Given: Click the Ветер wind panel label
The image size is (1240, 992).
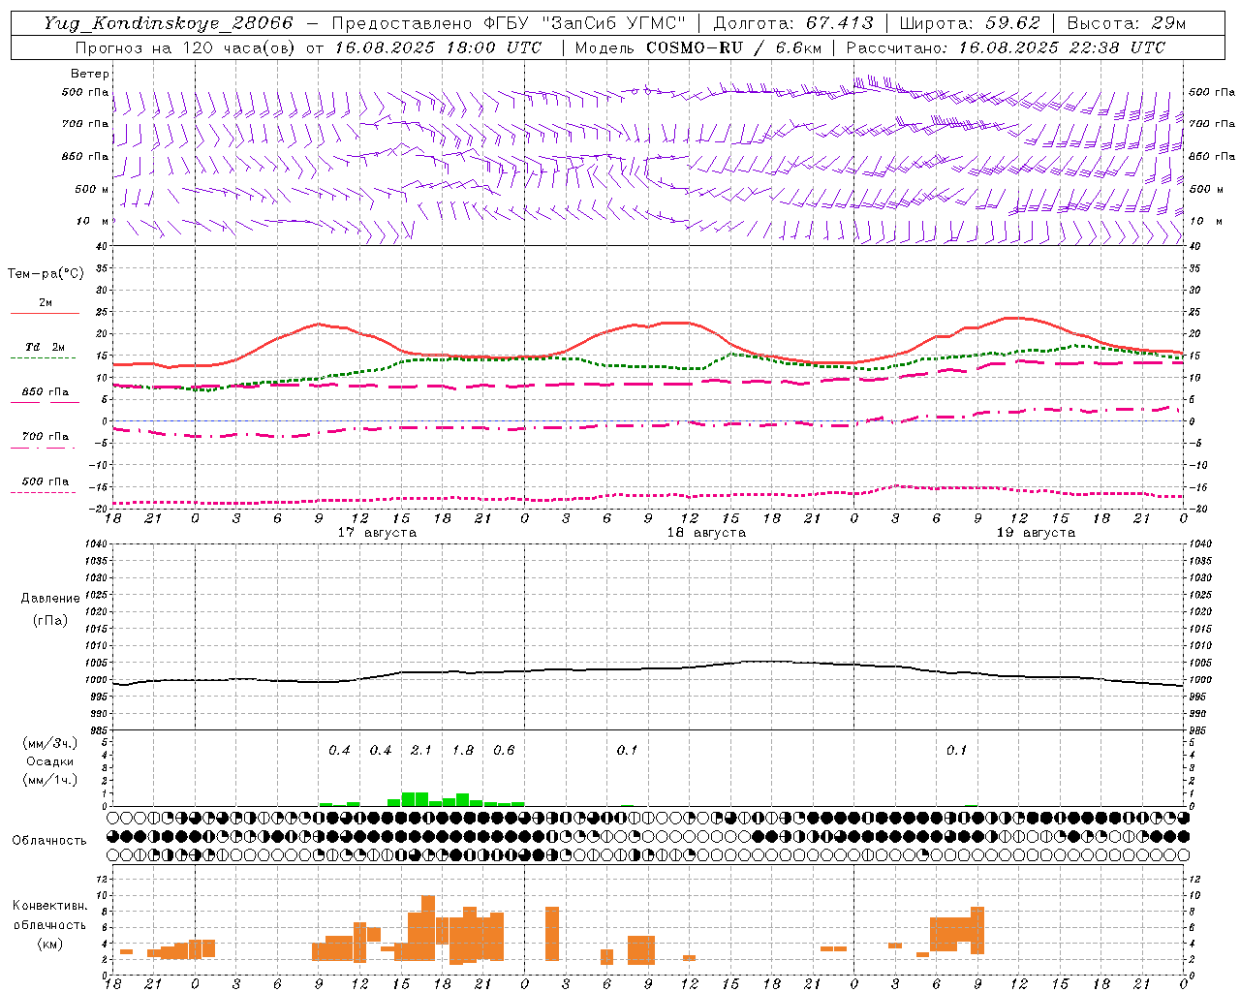Looking at the screenshot, I should [x=90, y=74].
